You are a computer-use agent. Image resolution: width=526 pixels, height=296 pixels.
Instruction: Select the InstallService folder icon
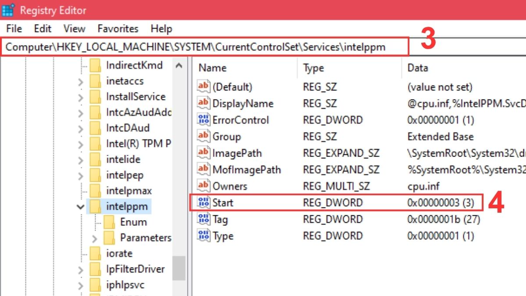coord(96,97)
